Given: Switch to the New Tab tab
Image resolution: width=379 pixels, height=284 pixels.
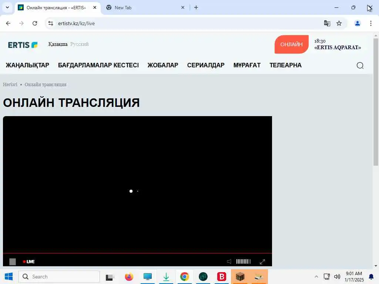Looking at the screenshot, I should coord(144,7).
